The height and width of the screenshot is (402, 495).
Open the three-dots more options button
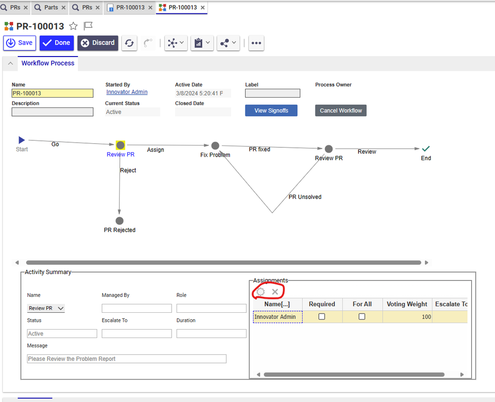[x=256, y=43]
